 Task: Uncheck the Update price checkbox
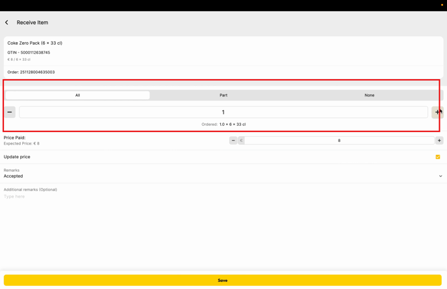coord(438,157)
